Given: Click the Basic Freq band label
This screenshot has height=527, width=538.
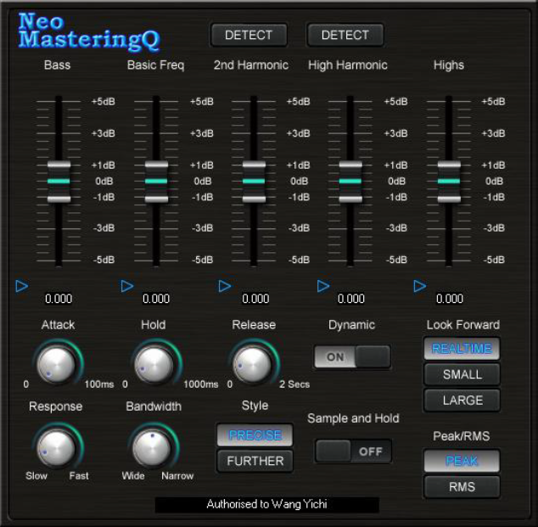Looking at the screenshot, I should click(156, 65).
